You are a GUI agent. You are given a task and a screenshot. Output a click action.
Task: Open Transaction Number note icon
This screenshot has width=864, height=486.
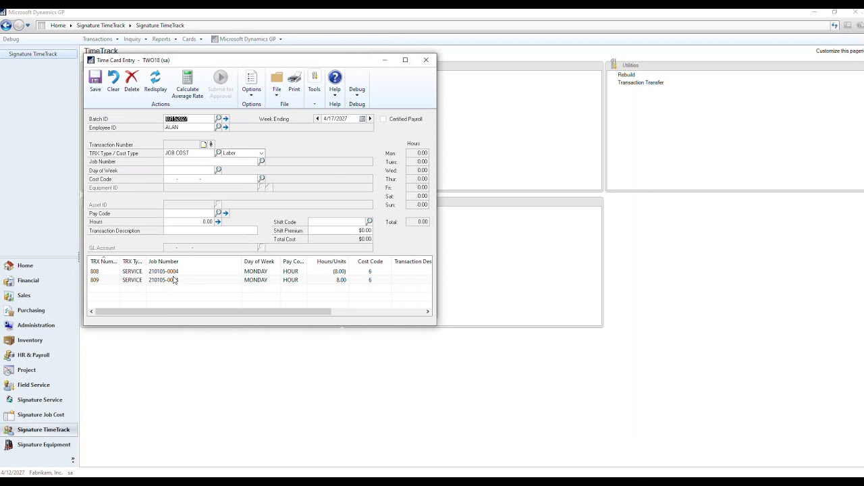[x=203, y=144]
